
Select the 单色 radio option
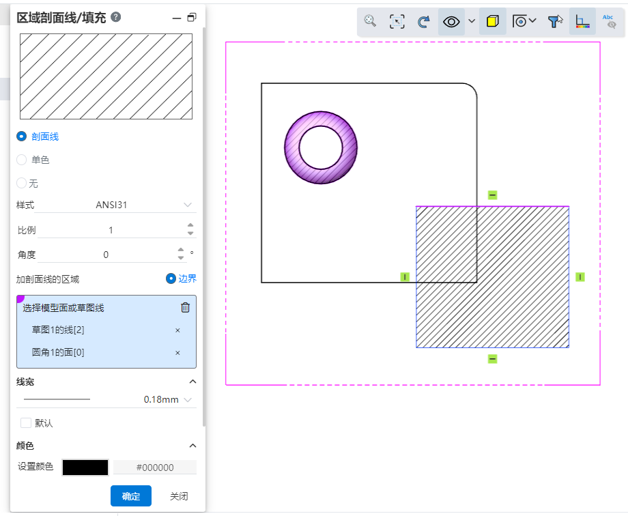point(22,160)
